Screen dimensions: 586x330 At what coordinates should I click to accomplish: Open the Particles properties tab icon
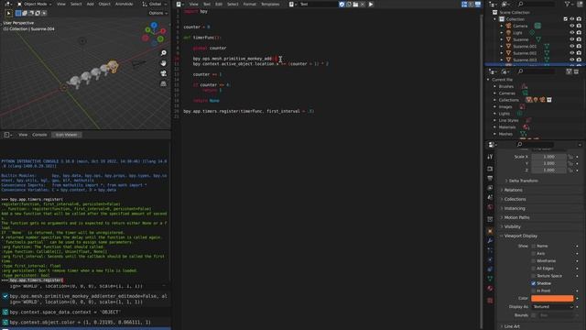click(490, 250)
